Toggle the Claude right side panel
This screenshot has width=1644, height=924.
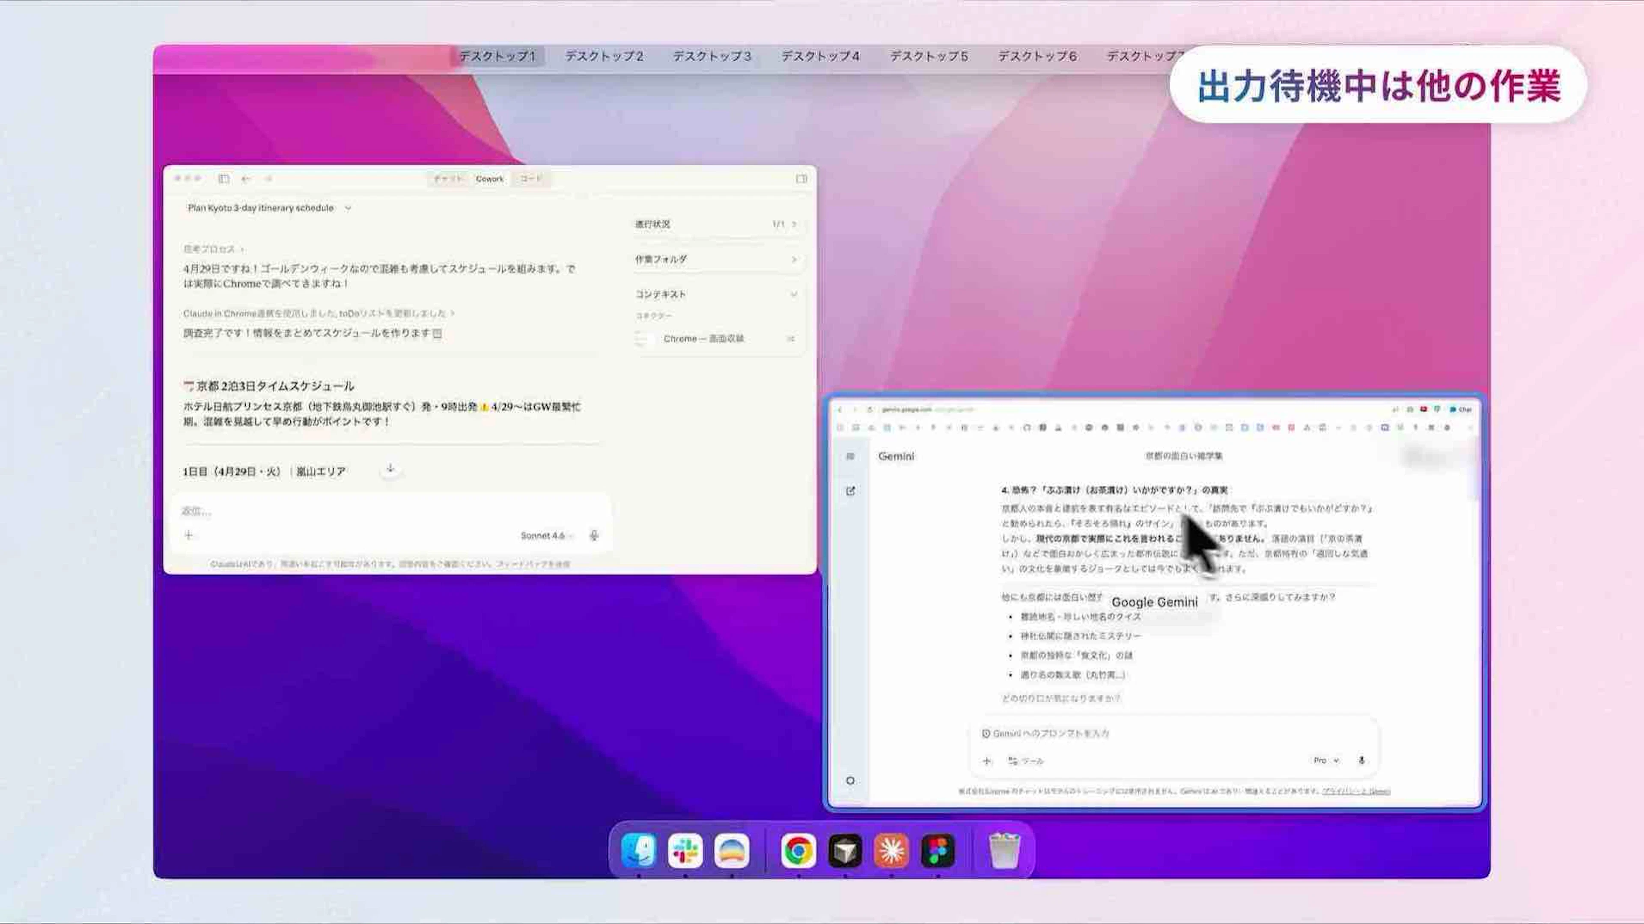(801, 178)
